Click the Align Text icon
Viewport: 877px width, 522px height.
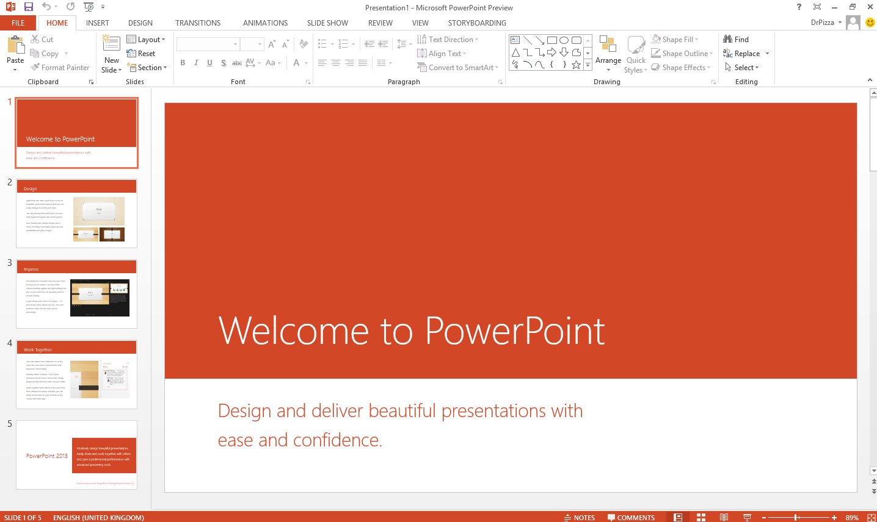[x=422, y=53]
